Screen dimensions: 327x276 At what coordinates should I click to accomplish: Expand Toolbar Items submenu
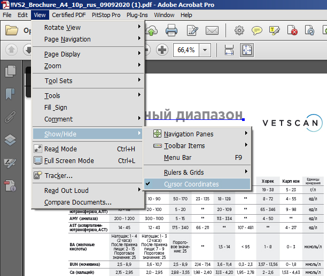point(197,146)
